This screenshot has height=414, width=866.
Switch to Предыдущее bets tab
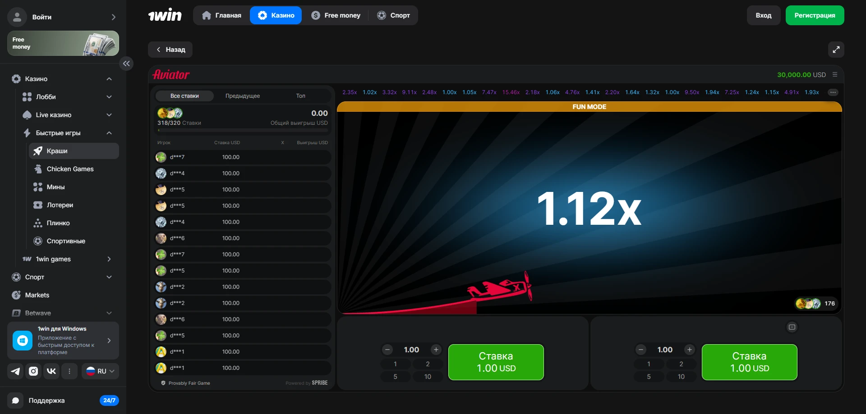point(243,96)
